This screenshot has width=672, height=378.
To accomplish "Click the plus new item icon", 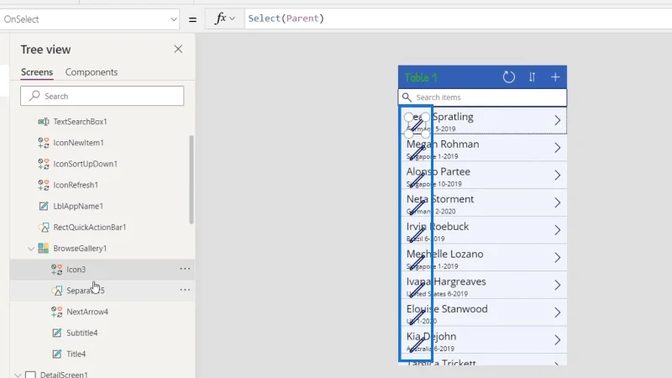I will (x=555, y=77).
